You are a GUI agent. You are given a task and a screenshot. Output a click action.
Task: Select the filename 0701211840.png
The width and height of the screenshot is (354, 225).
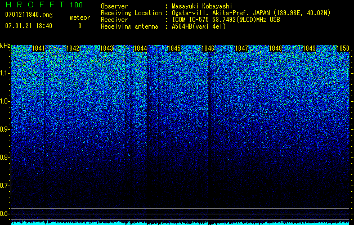tap(29, 15)
